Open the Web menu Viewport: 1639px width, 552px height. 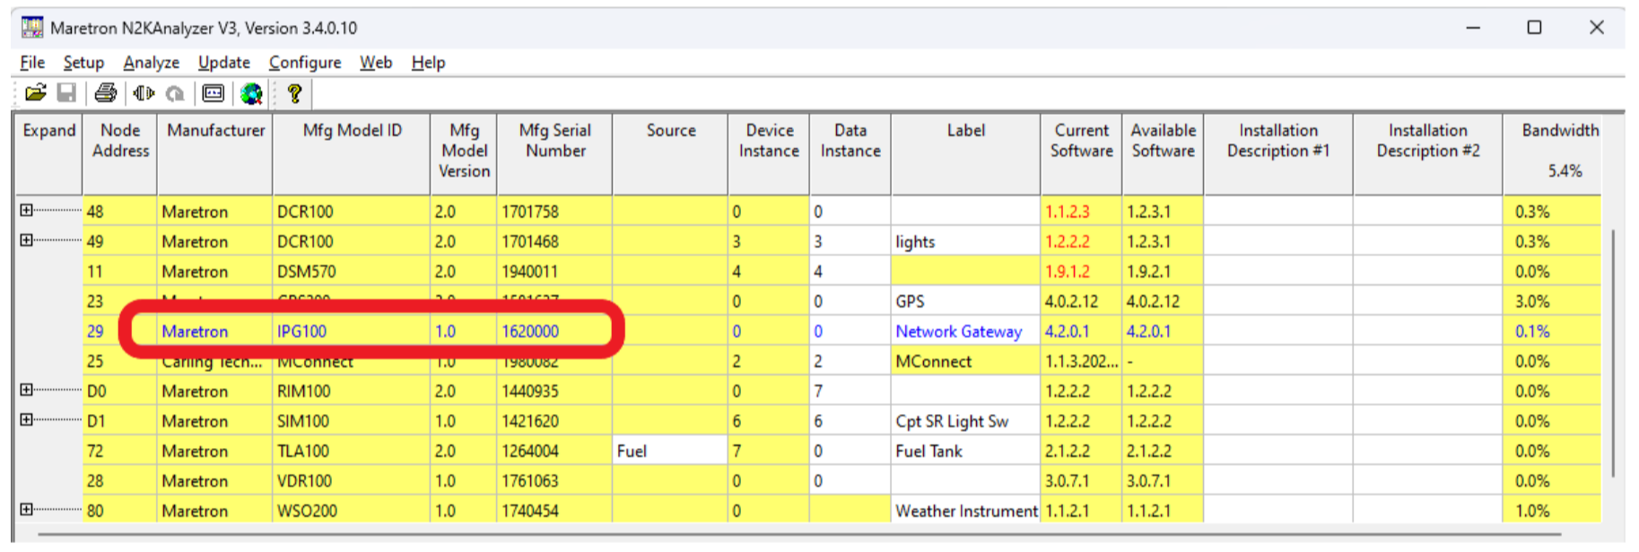[376, 62]
